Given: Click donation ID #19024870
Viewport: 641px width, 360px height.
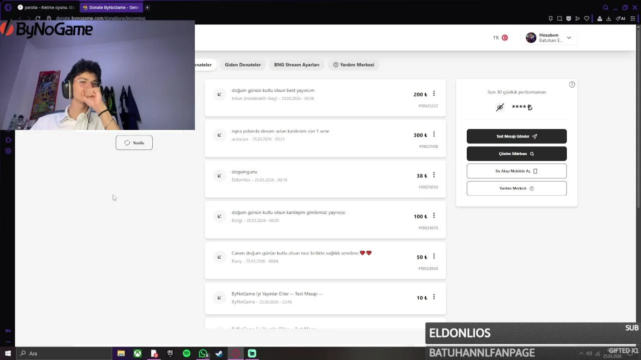Looking at the screenshot, I should tap(428, 228).
